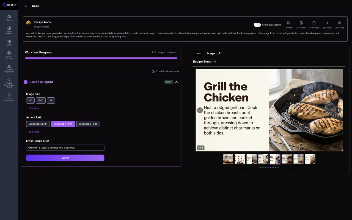
Task: Choose Landscape (16:9) aspect ratio
Action: 63,124
